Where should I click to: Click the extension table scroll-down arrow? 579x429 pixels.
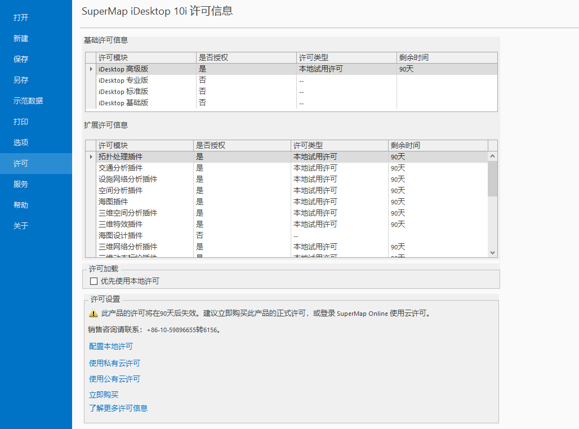493,253
